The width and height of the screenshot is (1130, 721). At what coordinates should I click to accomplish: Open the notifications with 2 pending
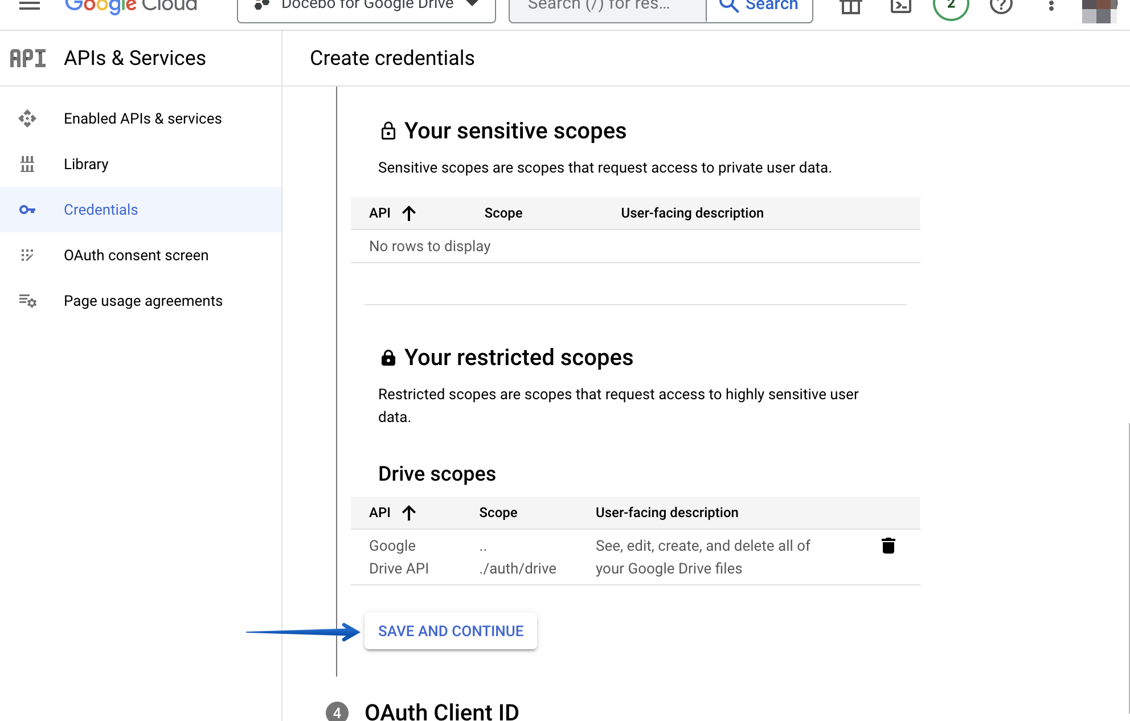coord(950,5)
